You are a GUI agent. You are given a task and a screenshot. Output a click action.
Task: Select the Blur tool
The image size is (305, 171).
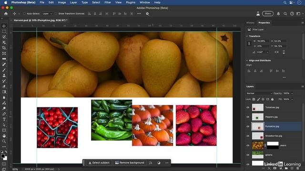(x=4, y=97)
